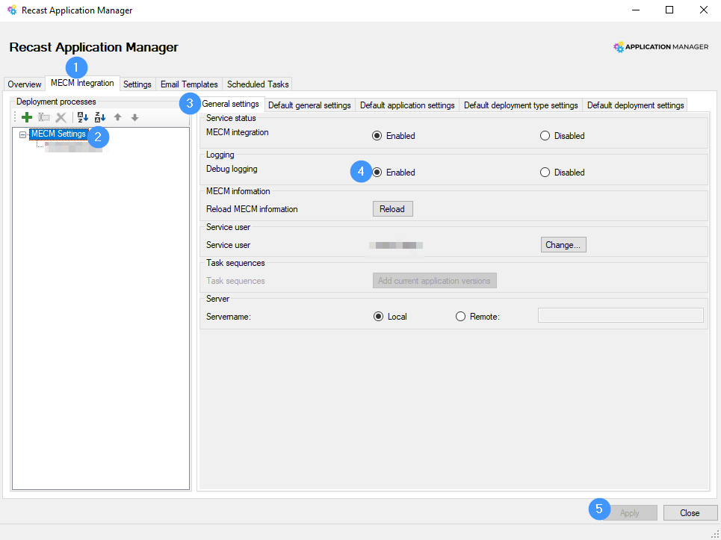Screen dimensions: 721x540
Task: Open Scheduled Tasks tab
Action: (x=258, y=84)
